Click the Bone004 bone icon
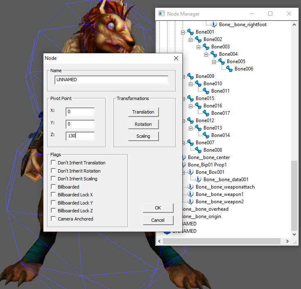The width and height of the screenshot is (301, 289). tap(214, 54)
